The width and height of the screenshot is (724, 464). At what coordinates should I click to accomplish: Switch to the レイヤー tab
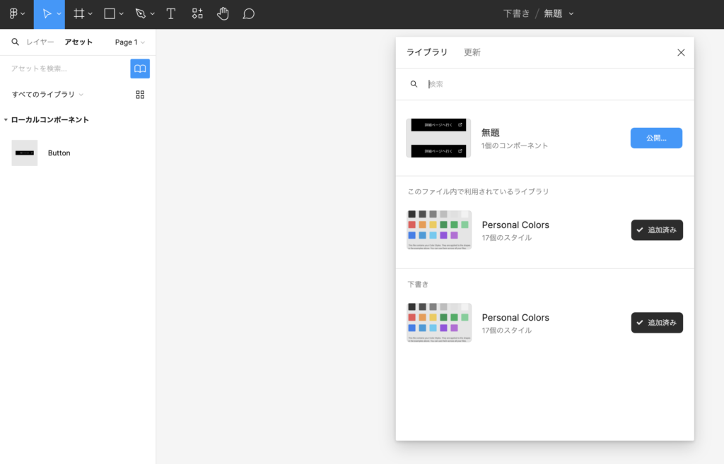[40, 42]
